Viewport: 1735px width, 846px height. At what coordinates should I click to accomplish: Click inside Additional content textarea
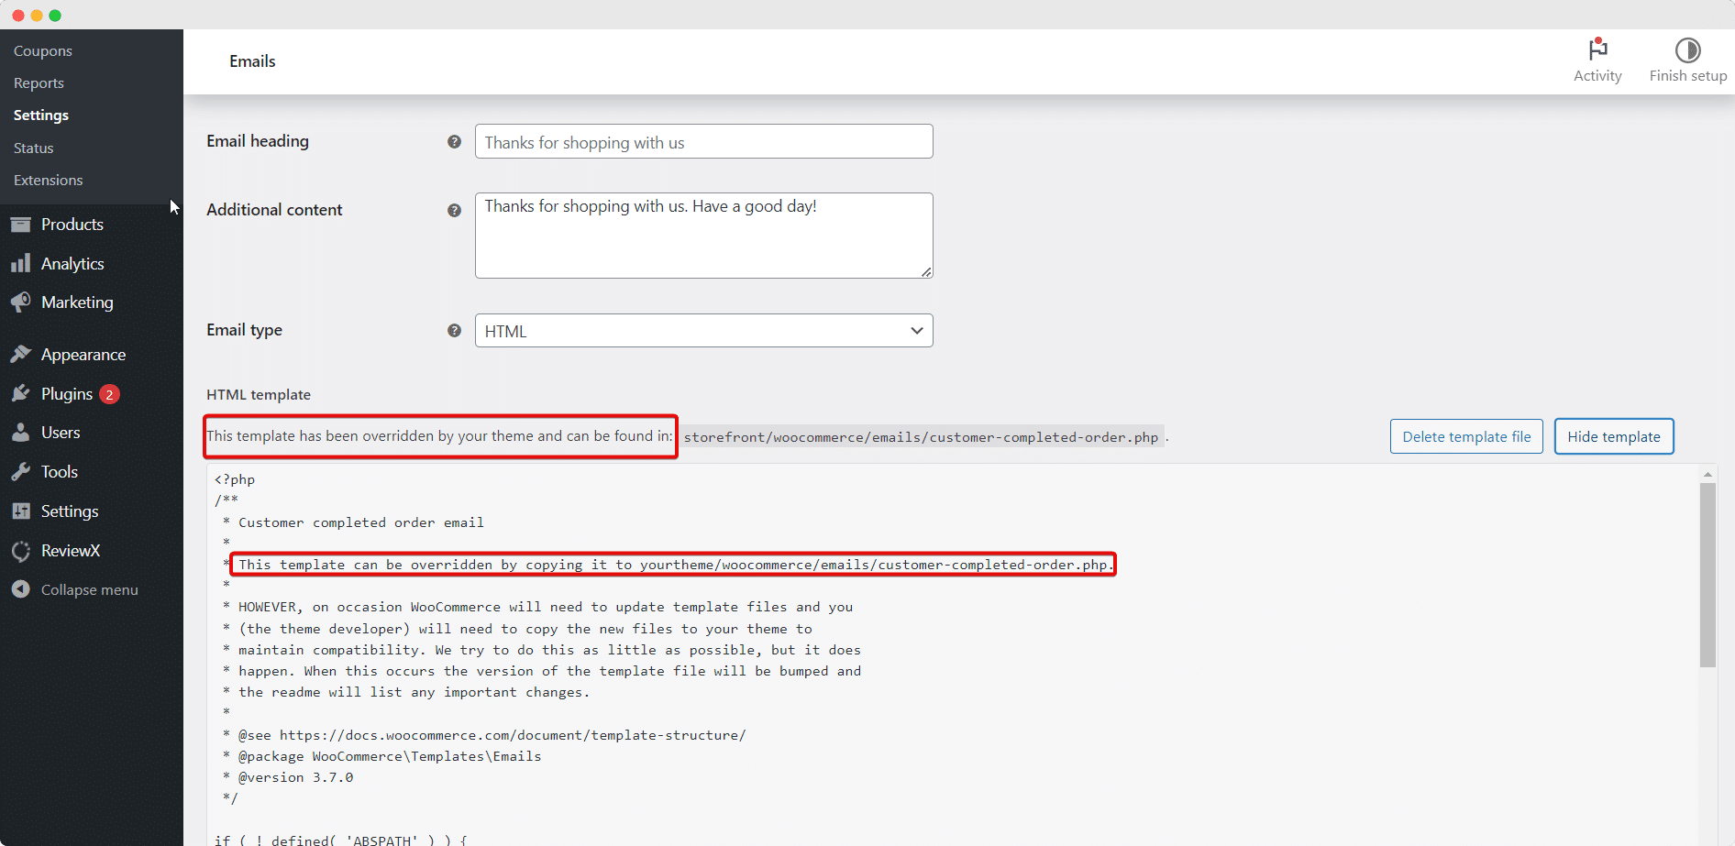pos(703,236)
